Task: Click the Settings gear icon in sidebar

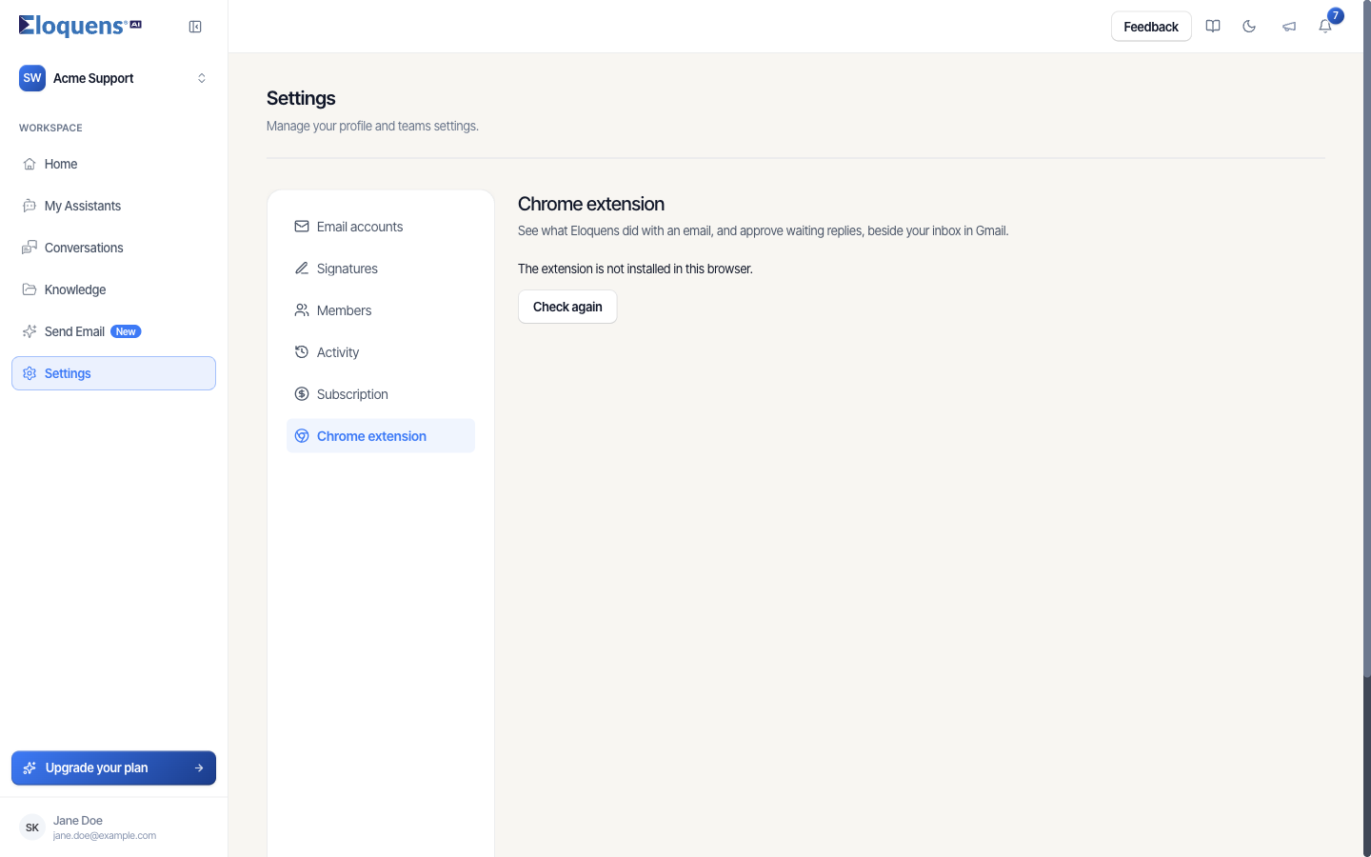Action: pyautogui.click(x=30, y=373)
